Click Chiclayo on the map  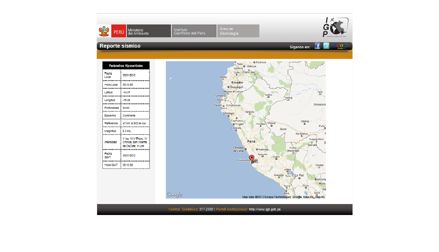click(x=228, y=113)
